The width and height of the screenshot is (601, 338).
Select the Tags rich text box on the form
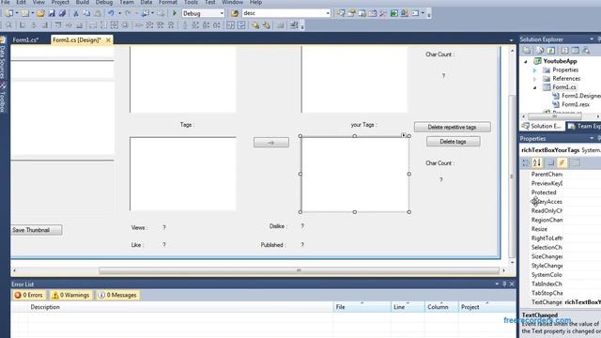pos(183,174)
